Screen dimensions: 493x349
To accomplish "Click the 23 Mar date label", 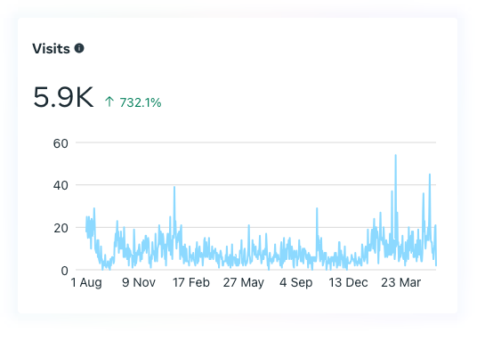I will (x=400, y=282).
